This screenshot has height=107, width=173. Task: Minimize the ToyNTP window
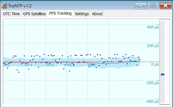[141, 6]
